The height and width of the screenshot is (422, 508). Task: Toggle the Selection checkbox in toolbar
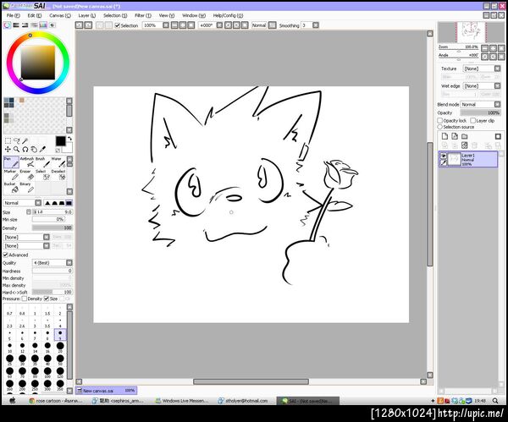118,25
